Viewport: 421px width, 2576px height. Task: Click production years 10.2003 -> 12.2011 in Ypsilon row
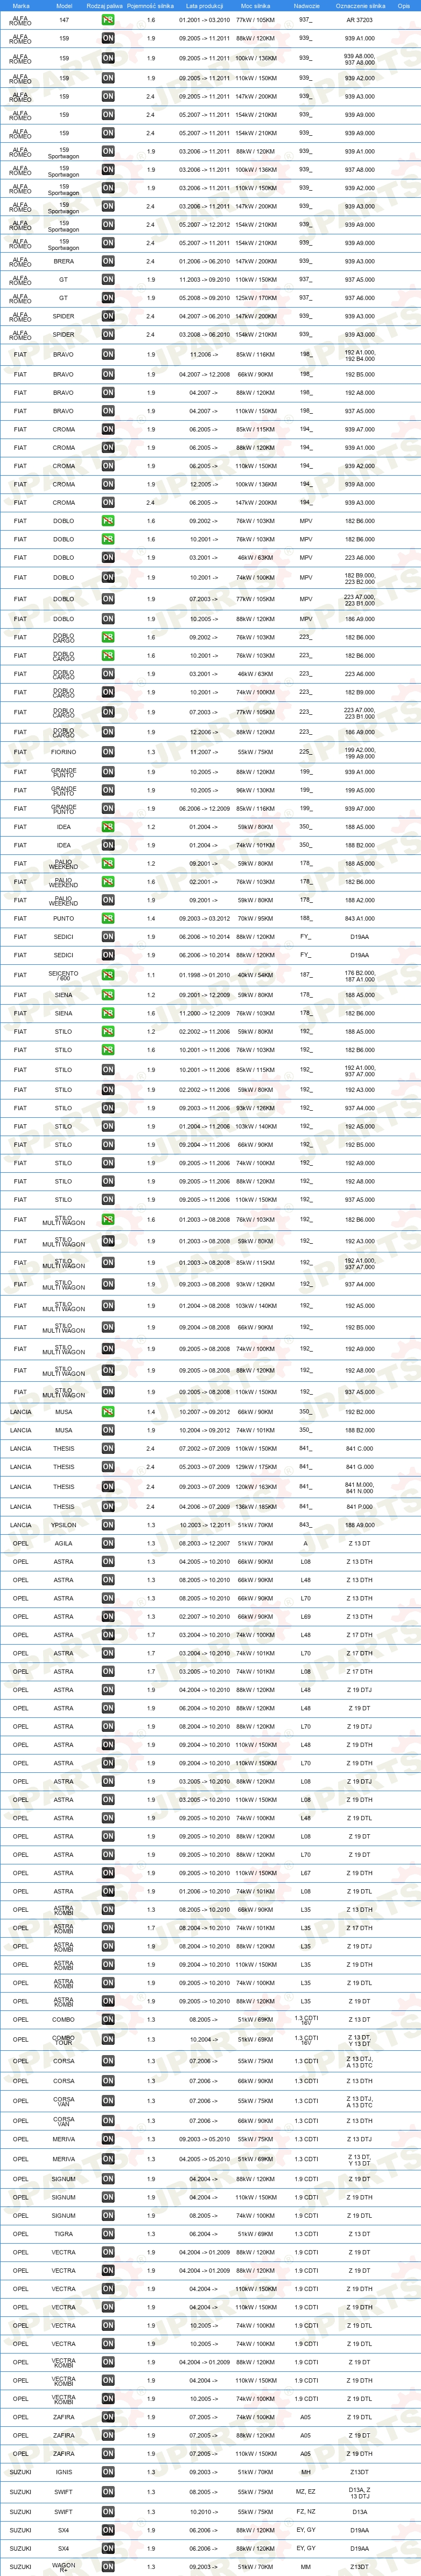[204, 1525]
